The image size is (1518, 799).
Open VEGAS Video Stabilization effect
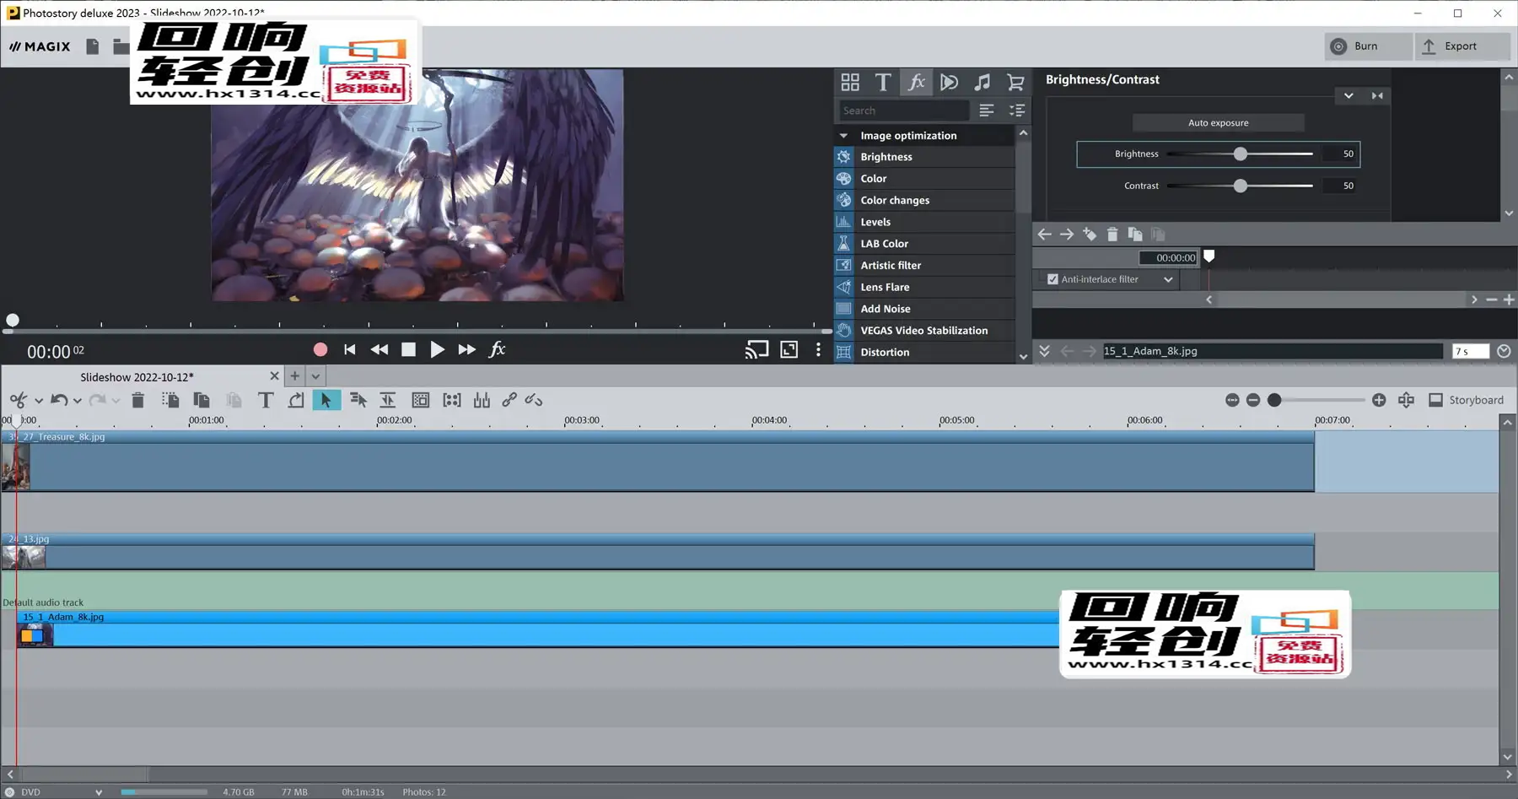point(924,331)
